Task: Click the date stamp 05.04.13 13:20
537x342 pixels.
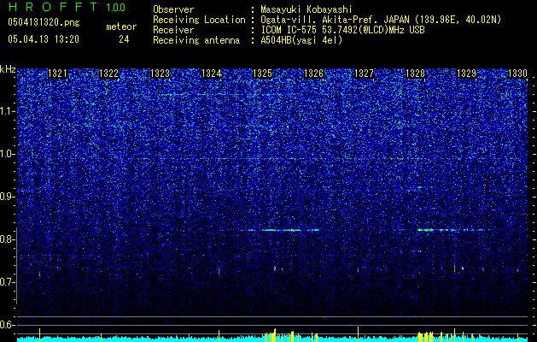Action: click(44, 39)
